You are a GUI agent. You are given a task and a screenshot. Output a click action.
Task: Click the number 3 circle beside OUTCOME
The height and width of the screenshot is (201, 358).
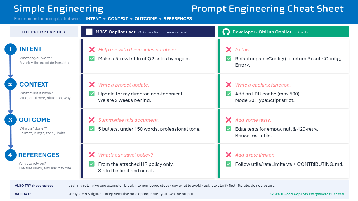click(10, 120)
